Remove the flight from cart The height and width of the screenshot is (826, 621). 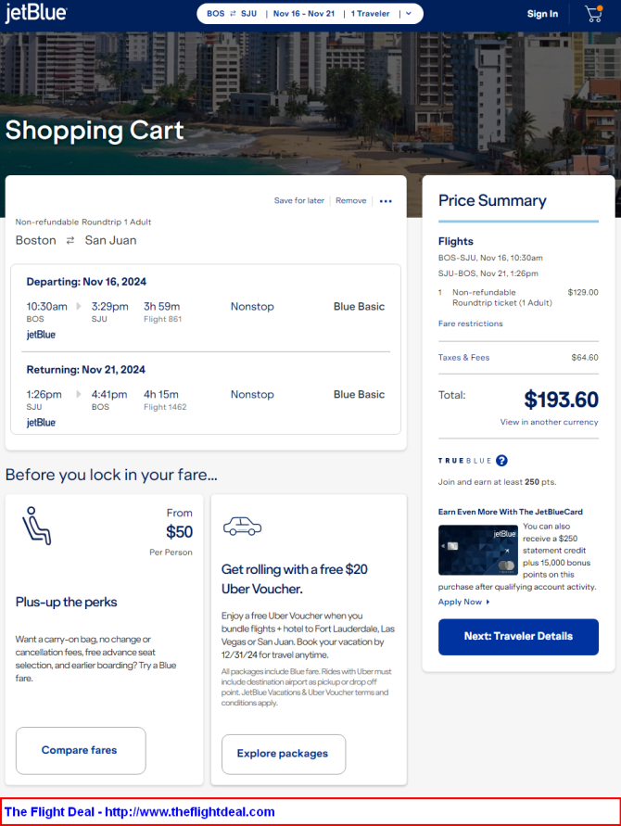tap(350, 200)
